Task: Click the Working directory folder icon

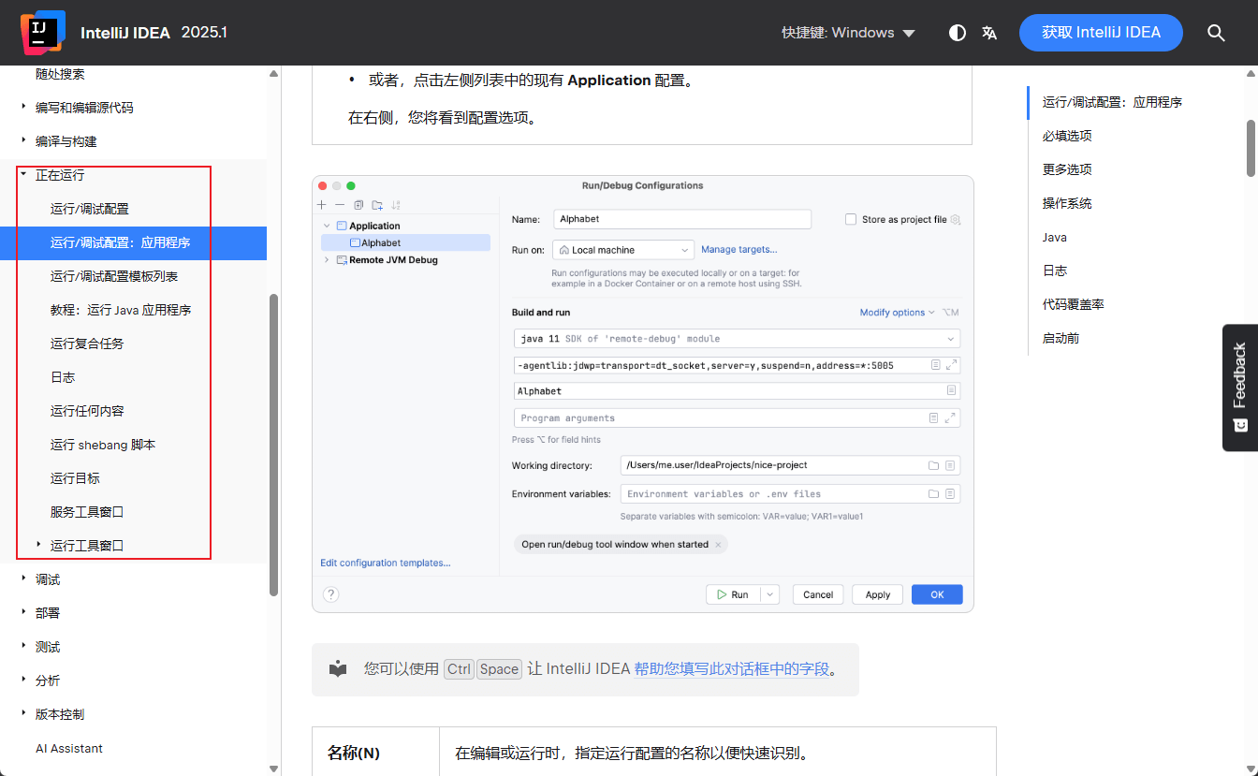Action: pos(933,465)
